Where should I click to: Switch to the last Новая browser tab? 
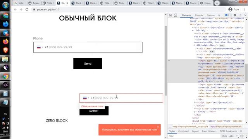206,3
